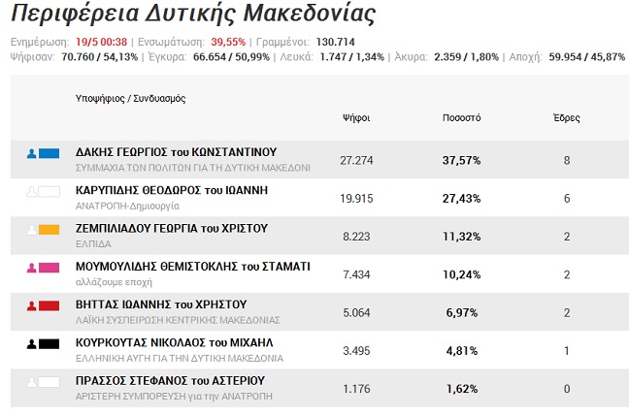Image resolution: width=629 pixels, height=416 pixels.
Task: Click the Υποψήφιος / Συνδυασμός column header
Action: click(130, 99)
